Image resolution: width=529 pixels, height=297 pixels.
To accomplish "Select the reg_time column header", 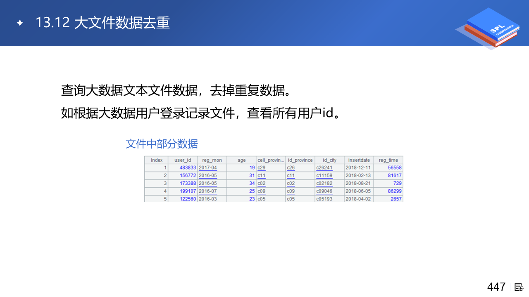I will 388,160.
